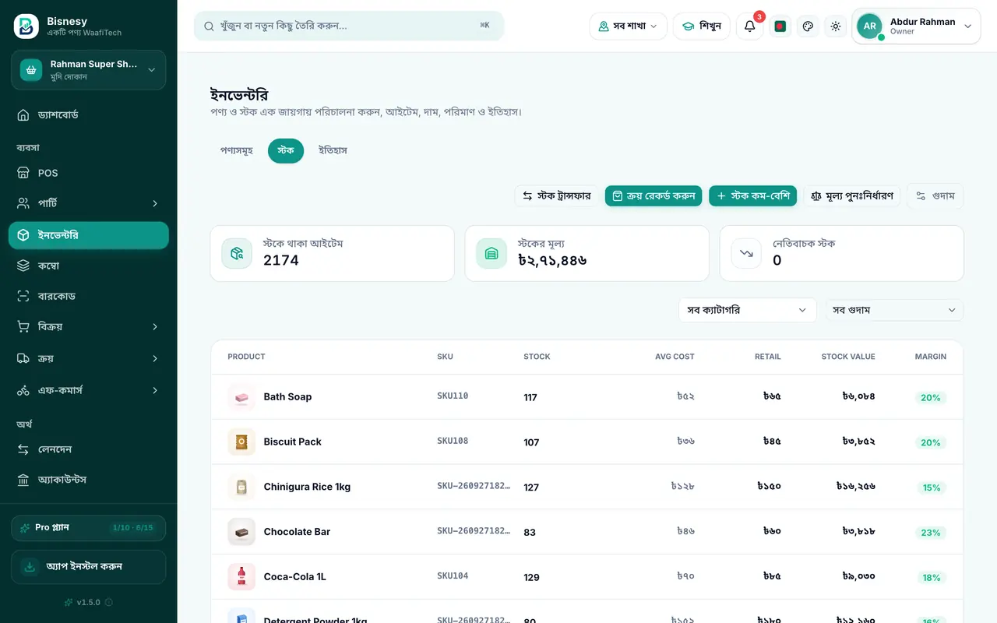Expand the Abdur Rahman account menu chevron
Screen dimensions: 997x623
968,26
